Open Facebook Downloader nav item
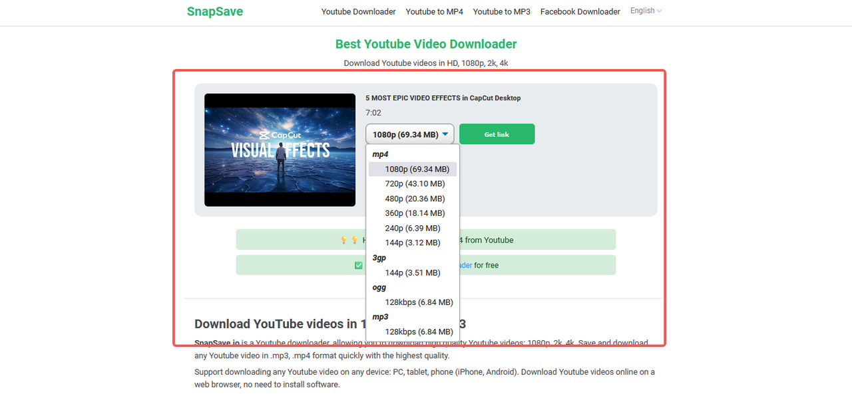852x396 pixels. pyautogui.click(x=580, y=12)
